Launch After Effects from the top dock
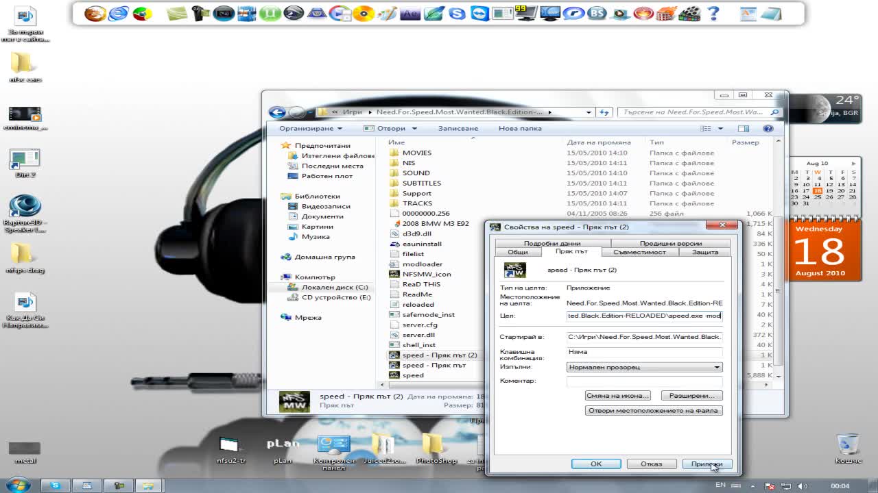This screenshot has width=878, height=493. [x=410, y=13]
